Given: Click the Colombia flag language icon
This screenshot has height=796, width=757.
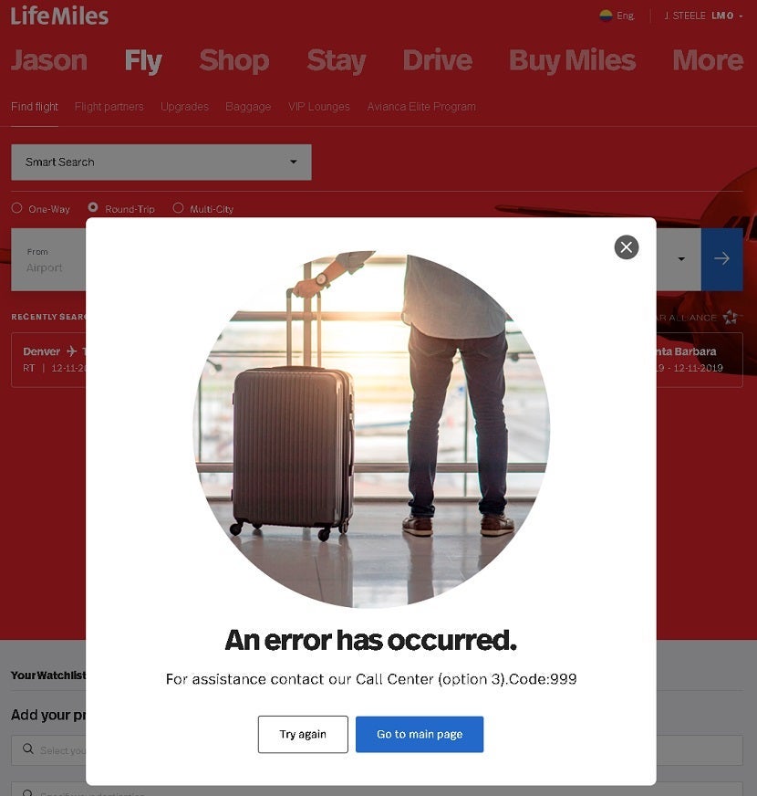Looking at the screenshot, I should click(x=606, y=16).
